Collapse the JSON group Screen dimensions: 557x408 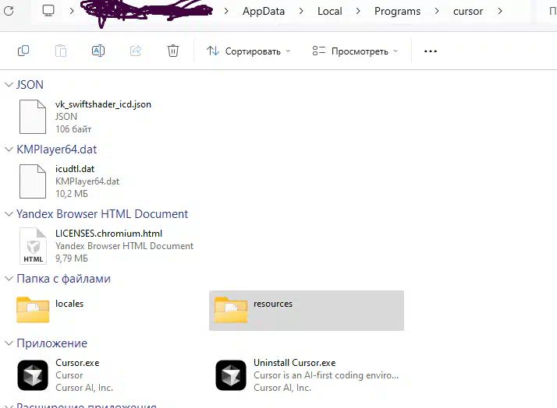[x=9, y=85]
